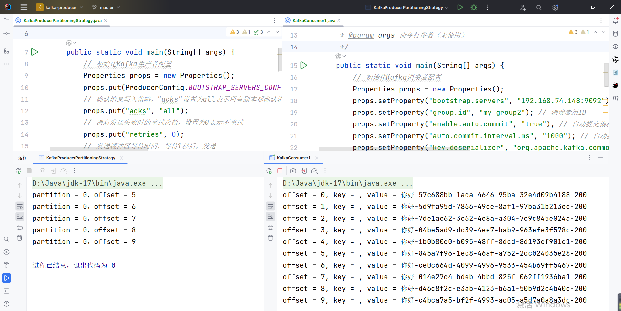The height and width of the screenshot is (311, 621).
Task: Open more options in the consumer console toolbar
Action: tap(325, 171)
